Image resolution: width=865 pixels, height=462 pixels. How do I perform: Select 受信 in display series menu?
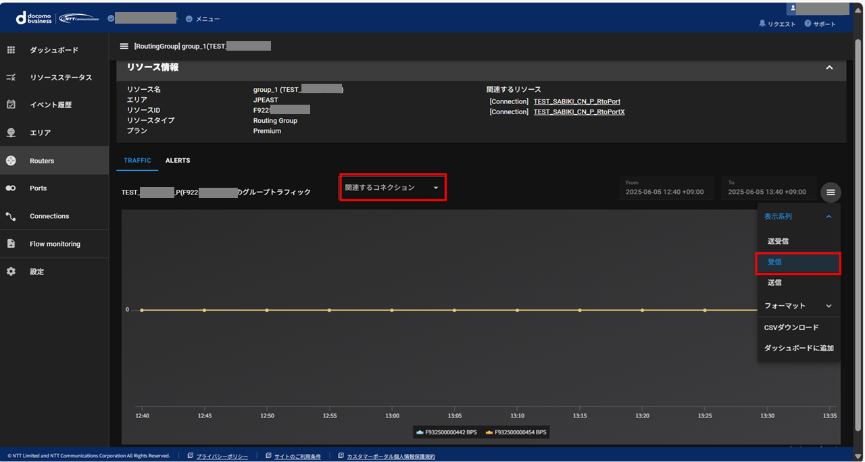coord(775,262)
